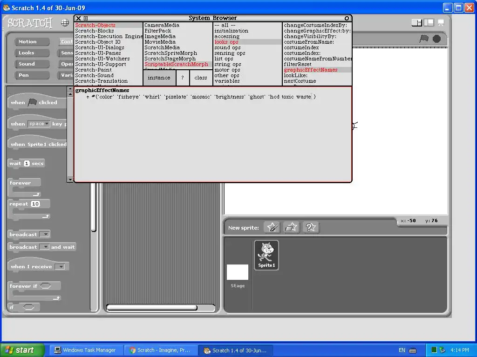Select the nextCostume method
This screenshot has height=357, width=477.
click(x=317, y=81)
